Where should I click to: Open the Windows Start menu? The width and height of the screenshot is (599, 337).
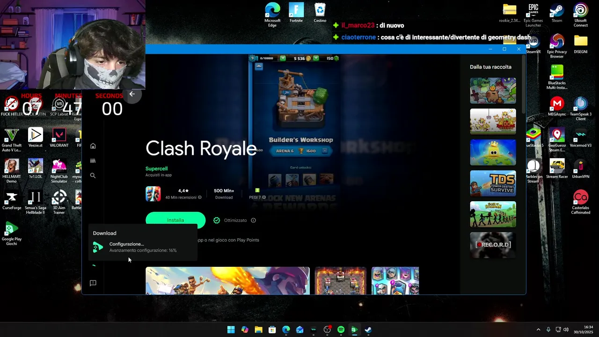pyautogui.click(x=231, y=330)
